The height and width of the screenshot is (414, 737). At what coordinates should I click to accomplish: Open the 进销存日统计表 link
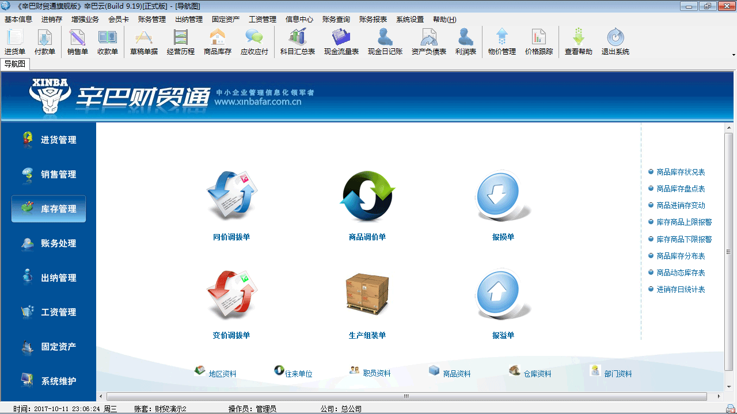(x=681, y=289)
